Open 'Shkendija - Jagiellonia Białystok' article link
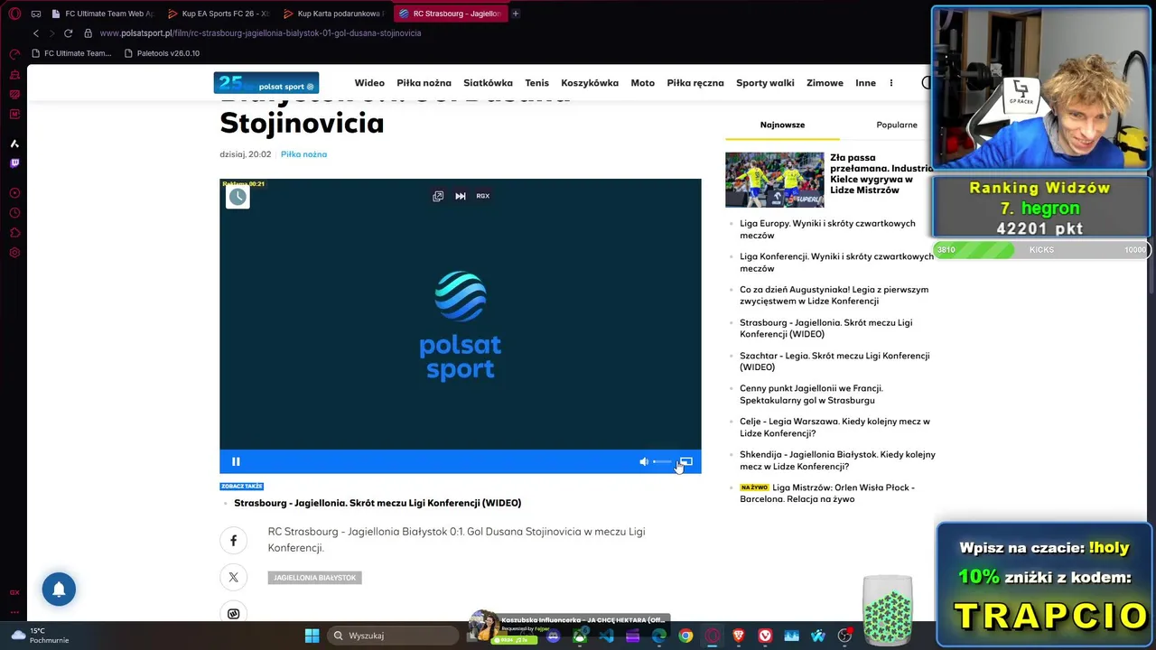Screen dimensions: 1156x650 tap(837, 460)
